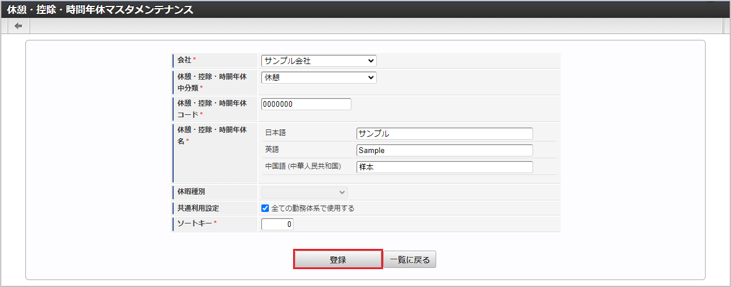Click the 英語 language label
The image size is (731, 287).
[272, 149]
